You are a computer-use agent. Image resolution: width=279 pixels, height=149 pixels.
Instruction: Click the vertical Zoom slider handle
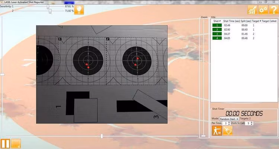(x=203, y=136)
